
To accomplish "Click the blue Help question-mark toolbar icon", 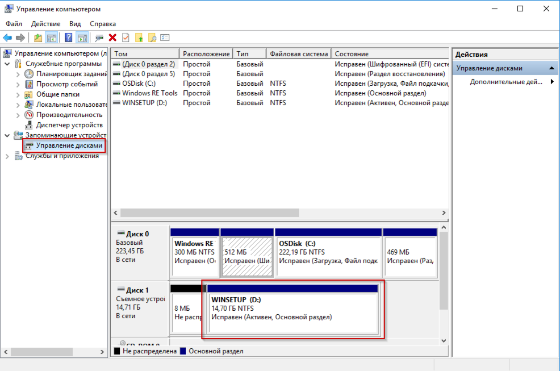I will coord(68,37).
